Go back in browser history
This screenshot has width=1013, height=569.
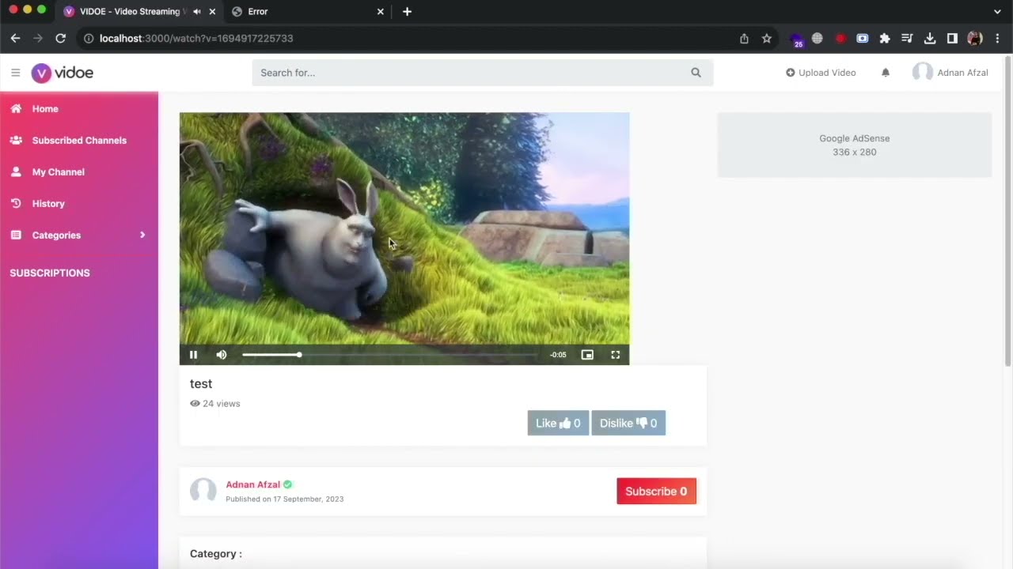(x=15, y=38)
